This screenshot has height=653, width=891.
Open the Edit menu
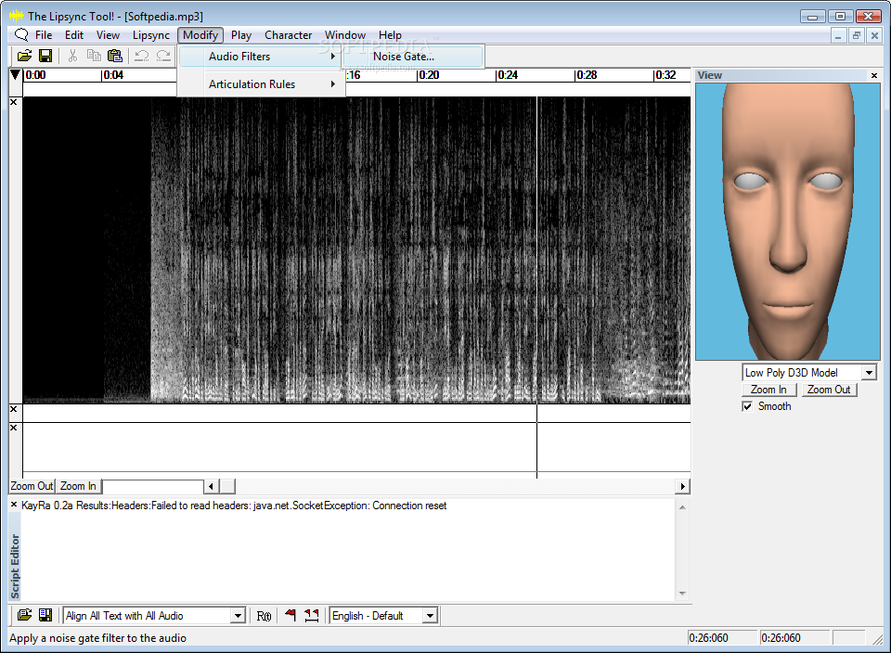74,34
